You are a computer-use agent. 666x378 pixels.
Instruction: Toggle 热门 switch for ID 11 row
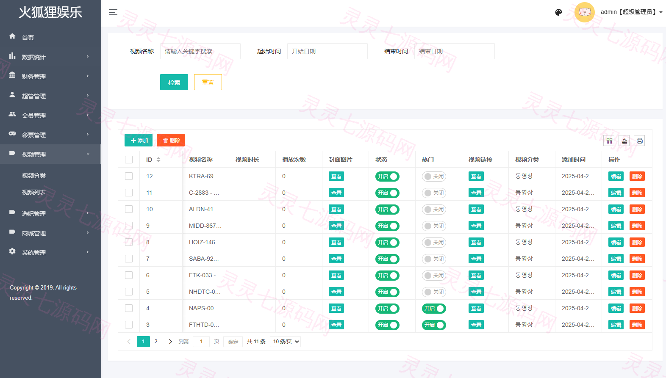434,193
